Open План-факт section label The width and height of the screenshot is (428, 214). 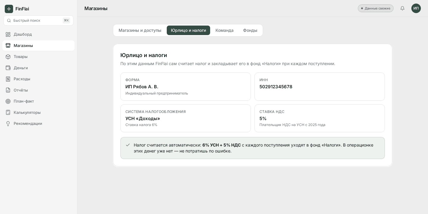coord(24,101)
